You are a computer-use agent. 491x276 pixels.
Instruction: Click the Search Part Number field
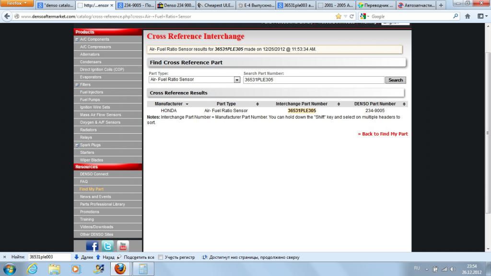(x=314, y=80)
